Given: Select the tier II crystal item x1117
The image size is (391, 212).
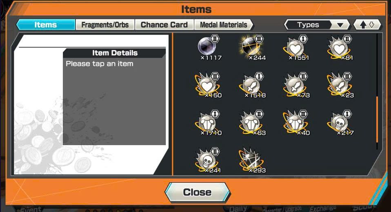Looking at the screenshot, I should (209, 47).
